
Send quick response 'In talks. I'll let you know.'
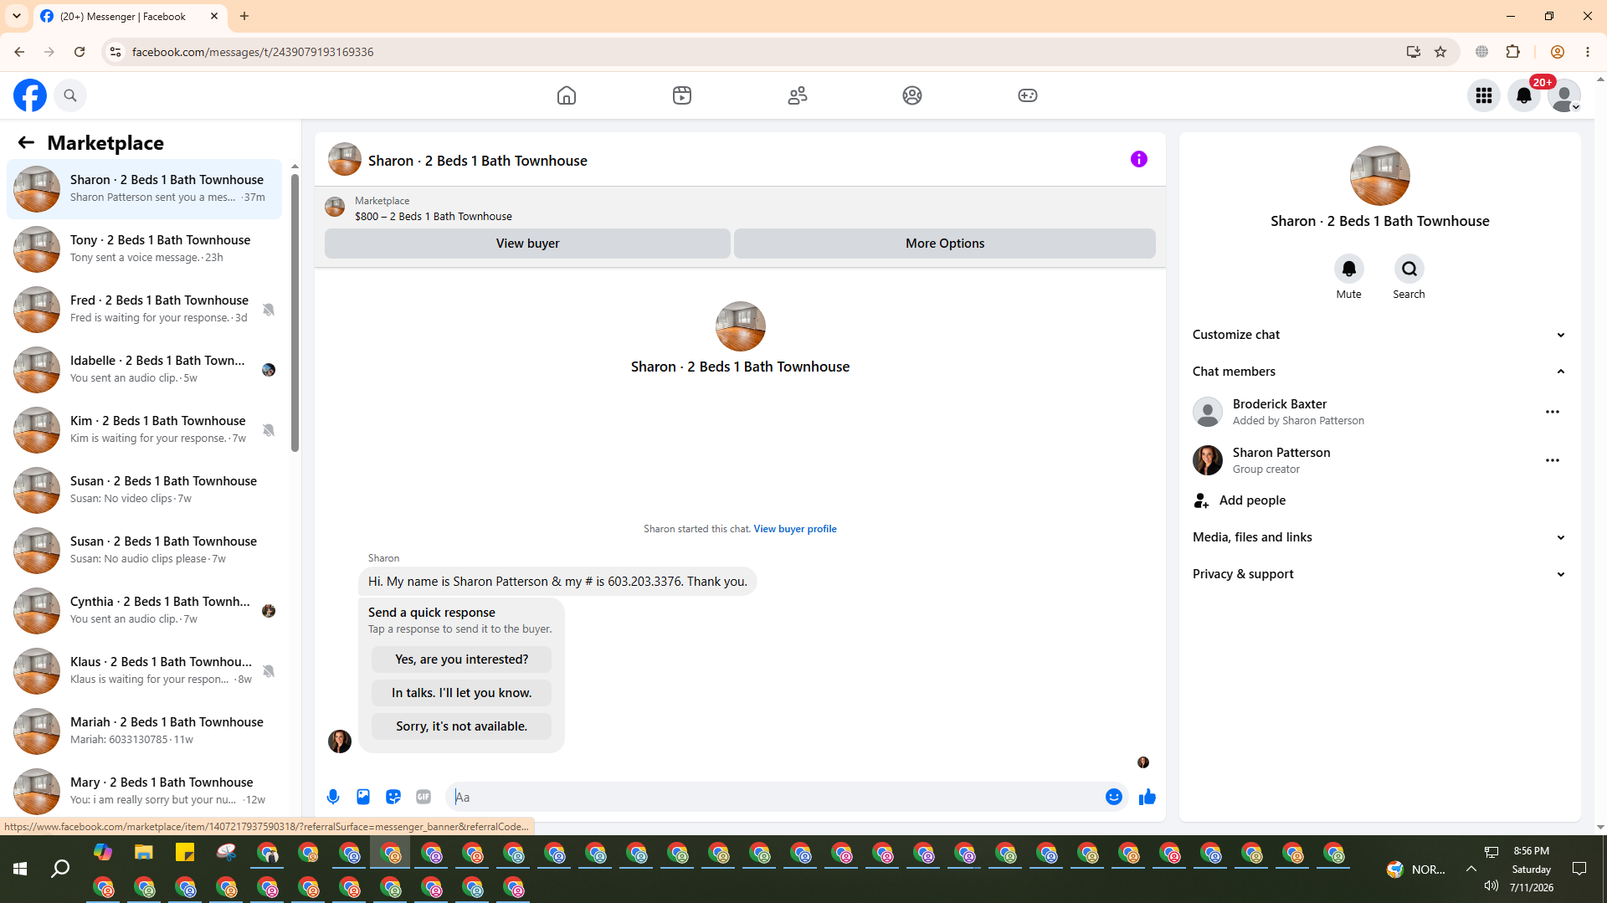click(462, 693)
